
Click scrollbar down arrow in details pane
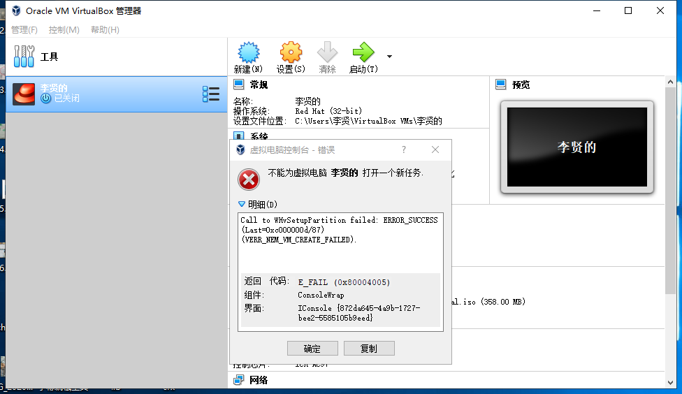pyautogui.click(x=670, y=383)
